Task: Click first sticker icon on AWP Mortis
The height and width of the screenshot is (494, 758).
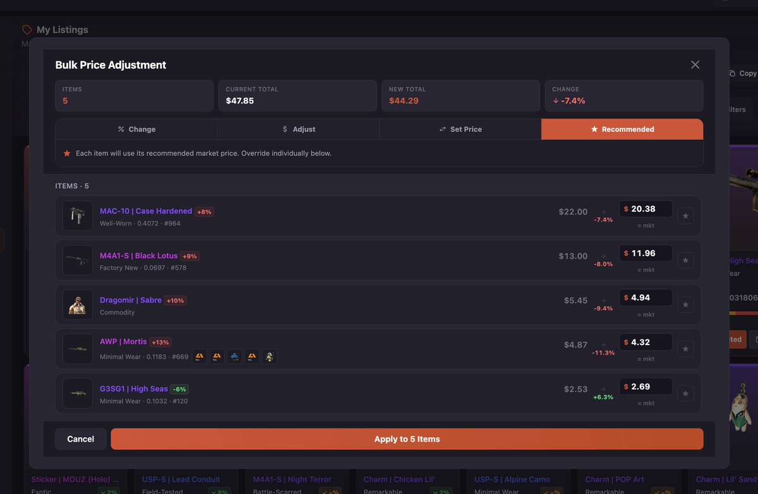Action: click(x=200, y=357)
